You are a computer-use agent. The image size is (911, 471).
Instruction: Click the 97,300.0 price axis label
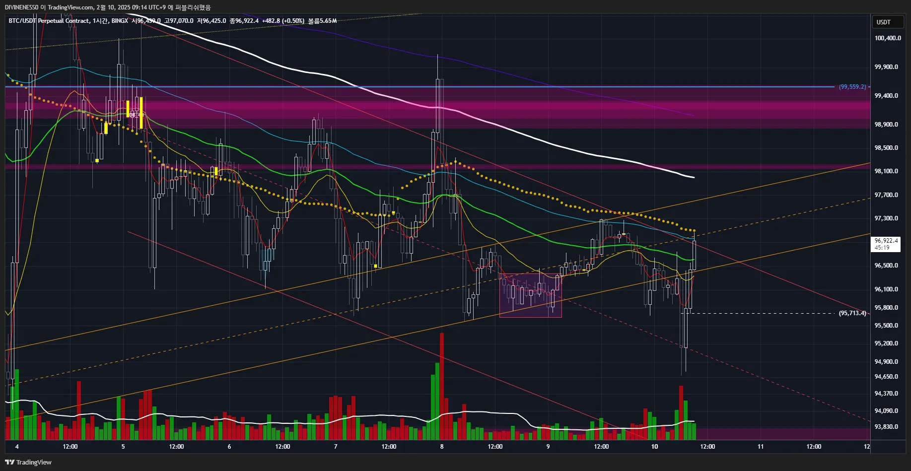tap(886, 218)
